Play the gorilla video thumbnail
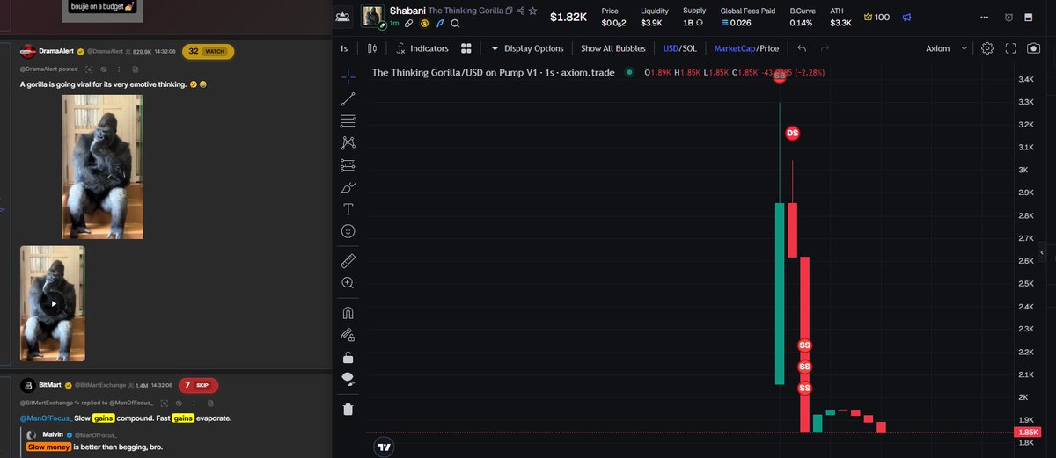1056x458 pixels. (53, 303)
